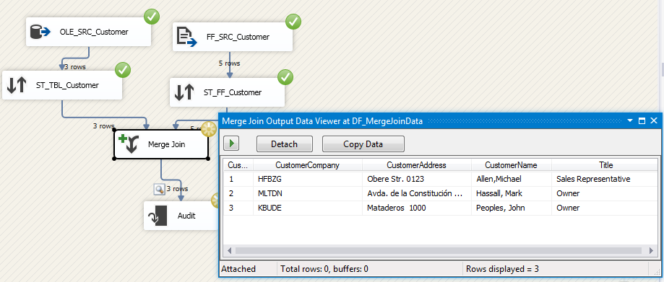Click the 3 rows label under OLE_SRC_Customer

(75, 67)
